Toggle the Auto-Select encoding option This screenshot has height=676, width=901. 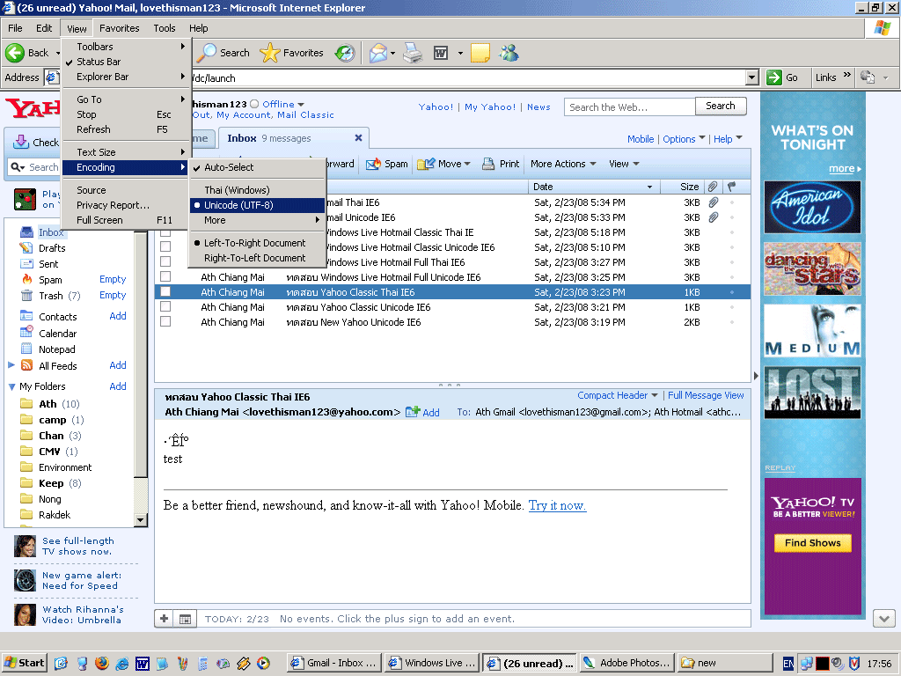[x=257, y=167]
